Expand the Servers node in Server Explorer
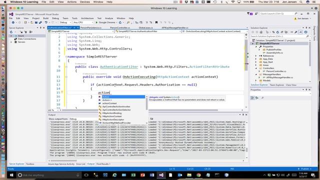Viewport: 320px width, 180px height. point(11,42)
